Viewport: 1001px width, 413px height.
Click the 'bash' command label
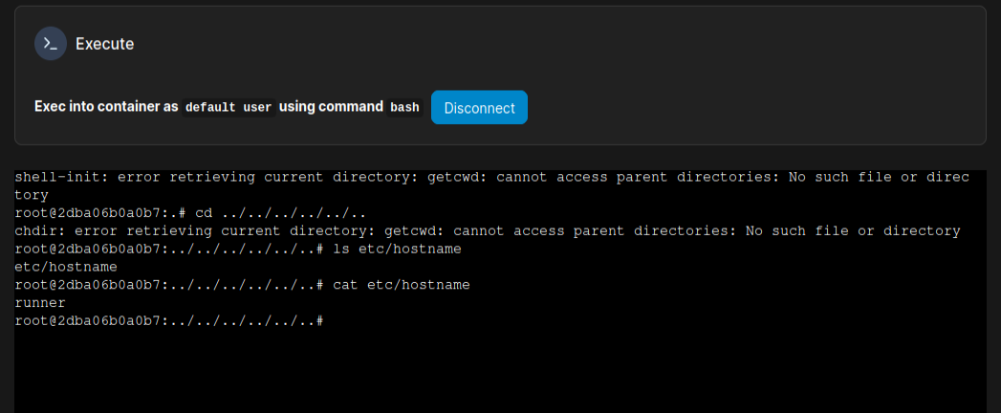(x=404, y=107)
